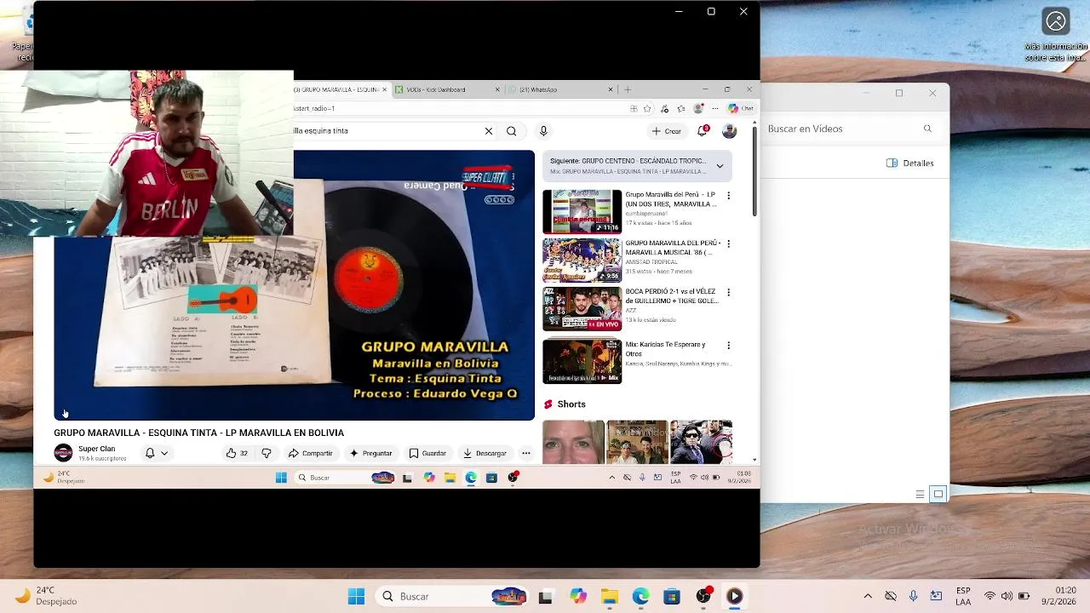Click the Media Player icon on taskbar

click(x=734, y=597)
